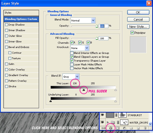The height and width of the screenshot is (133, 153).
Task: Click This Layer black slider handle
Action: click(x=84, y=90)
